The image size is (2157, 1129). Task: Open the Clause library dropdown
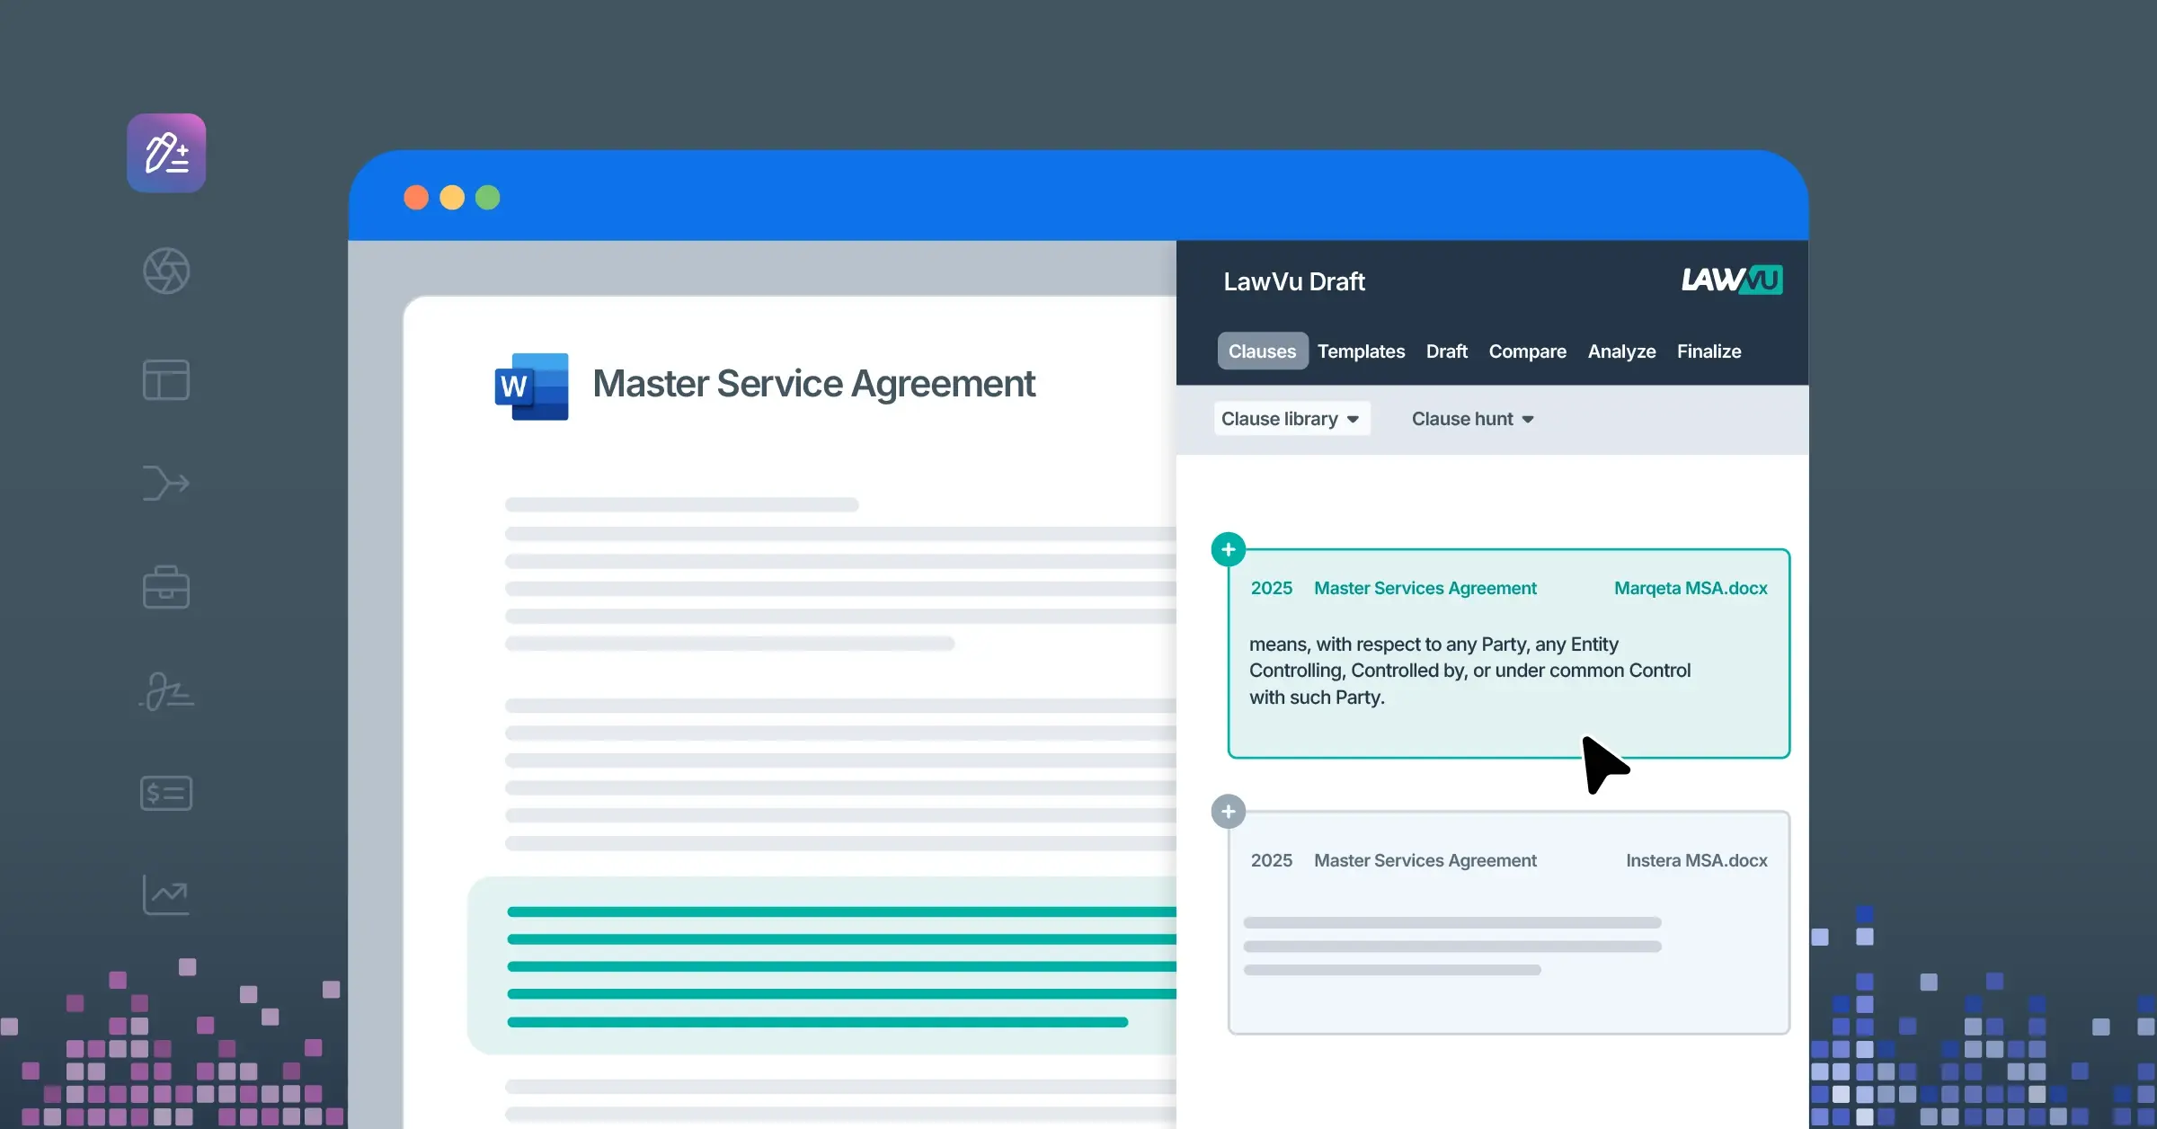point(1292,418)
